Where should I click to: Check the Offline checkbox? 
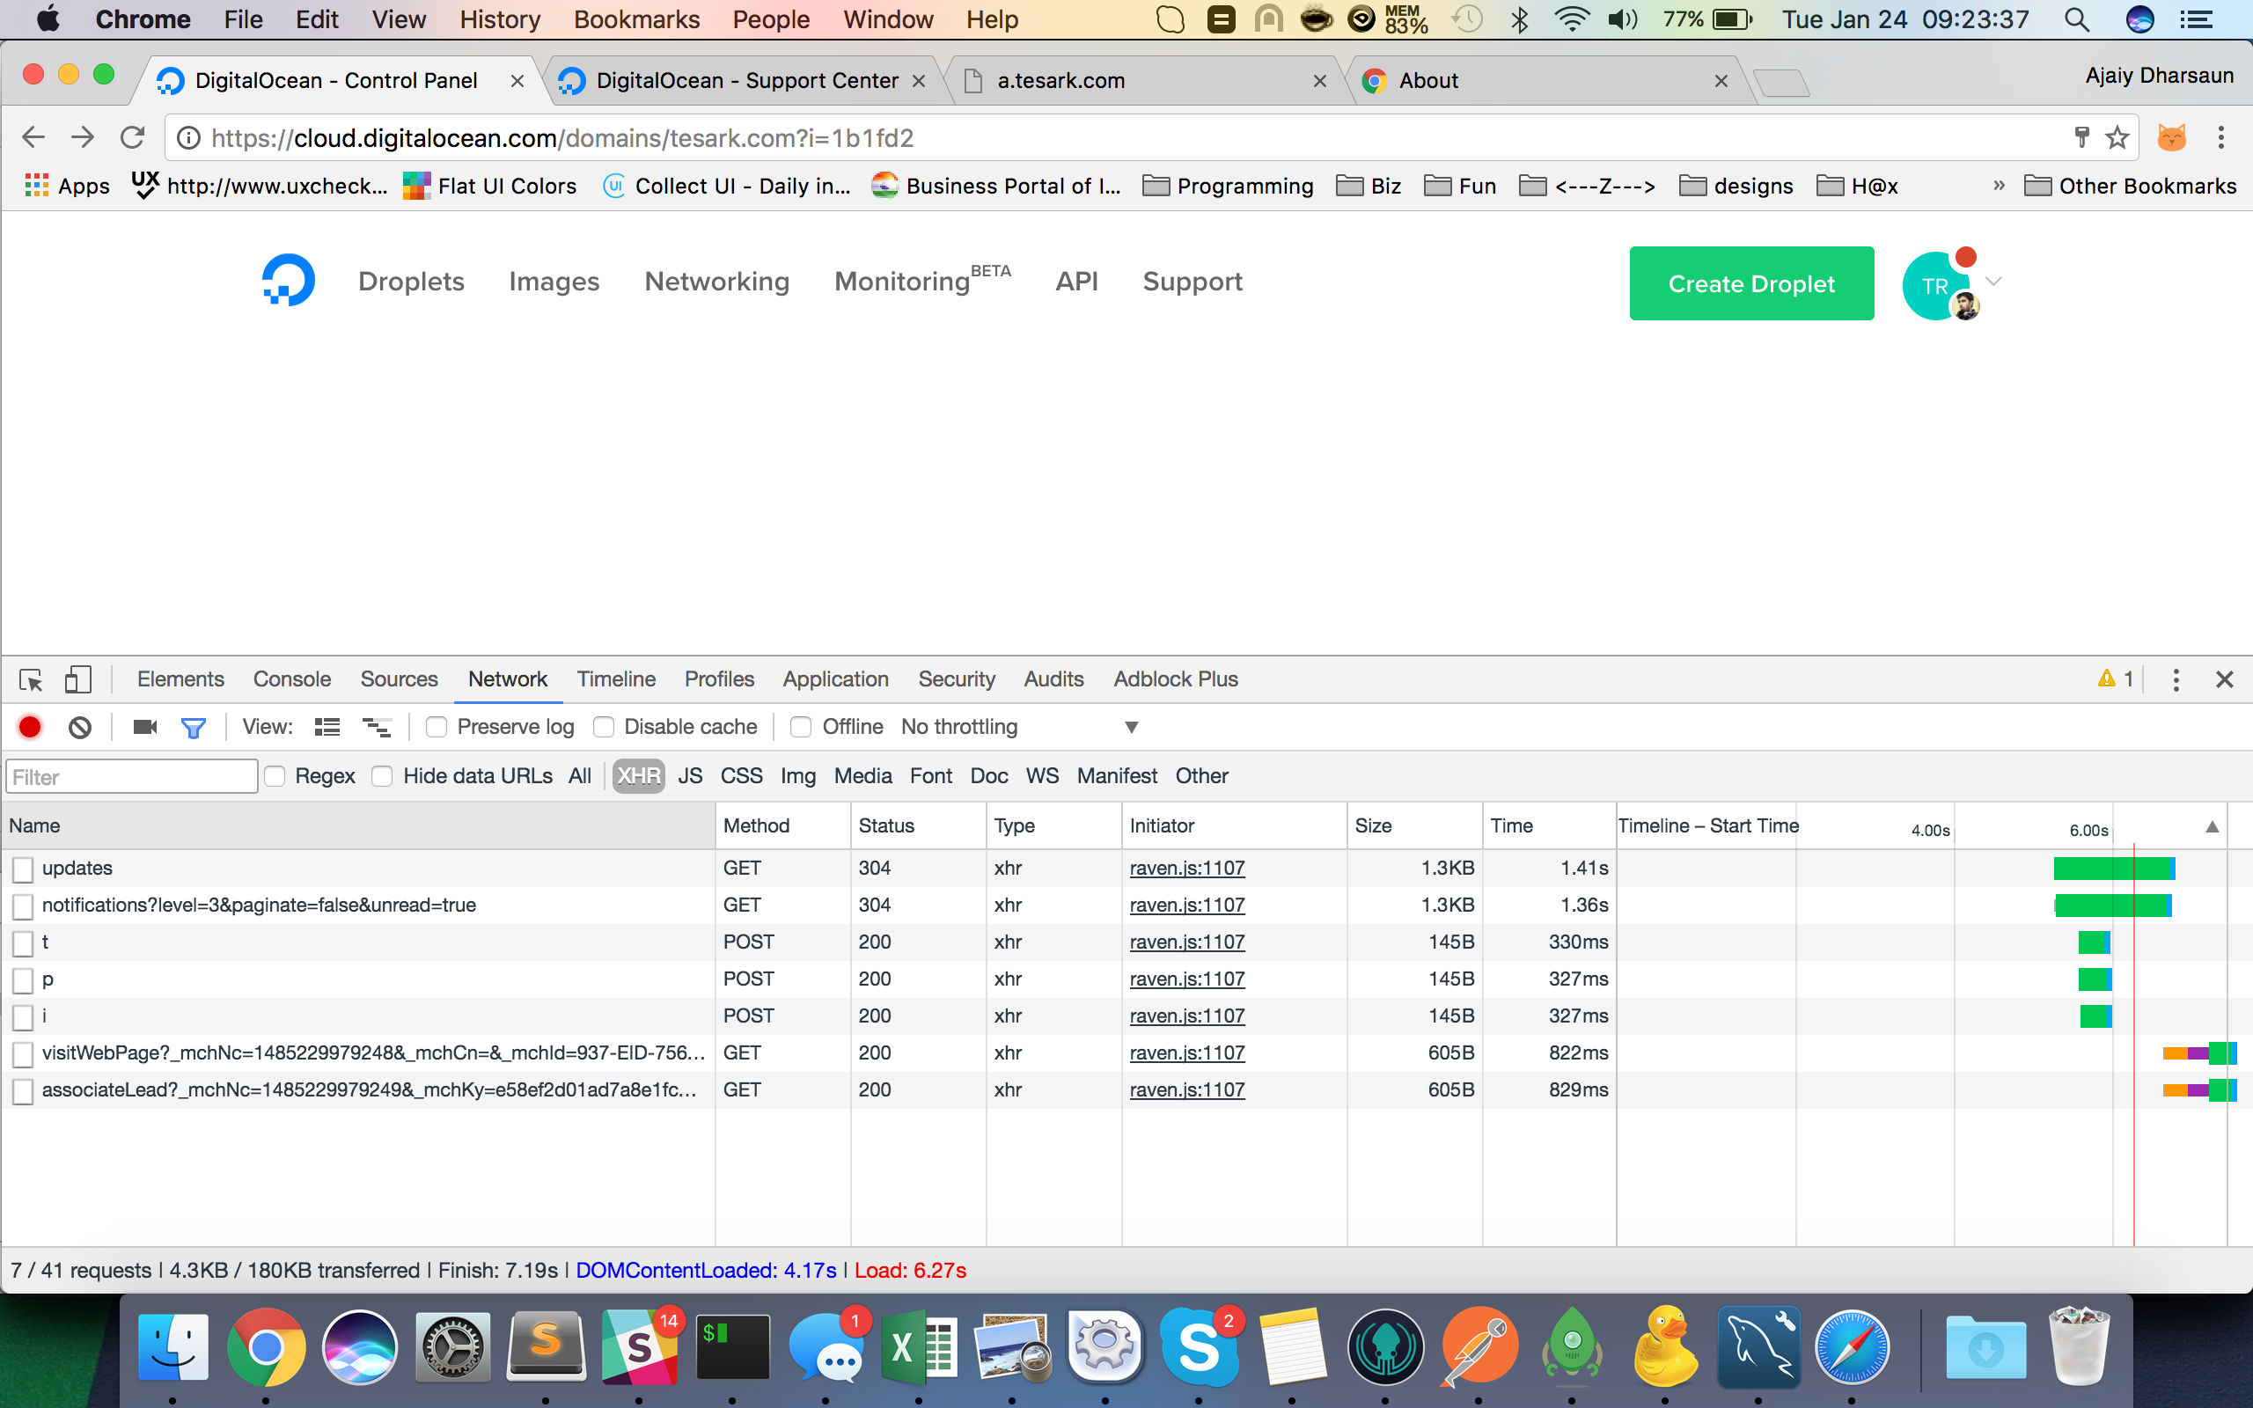point(801,727)
